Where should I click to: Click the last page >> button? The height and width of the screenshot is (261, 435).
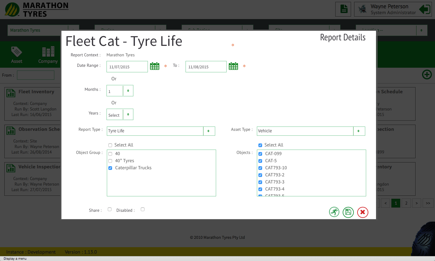(x=428, y=203)
